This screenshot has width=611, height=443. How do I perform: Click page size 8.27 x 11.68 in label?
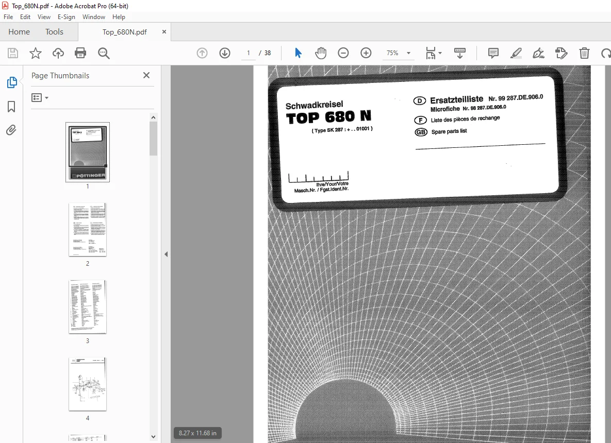[197, 433]
